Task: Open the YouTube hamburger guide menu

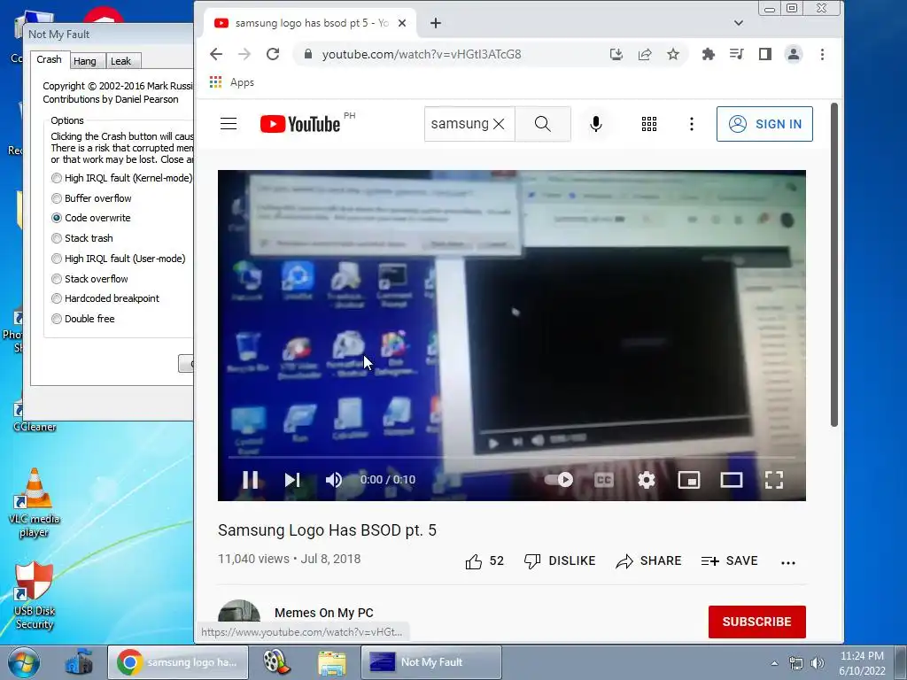Action: [229, 124]
